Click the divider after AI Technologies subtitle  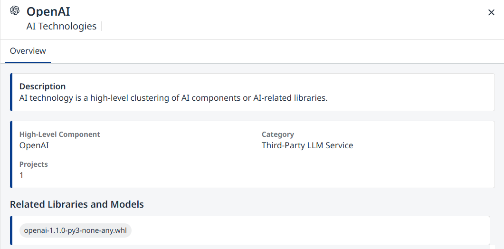(102, 27)
